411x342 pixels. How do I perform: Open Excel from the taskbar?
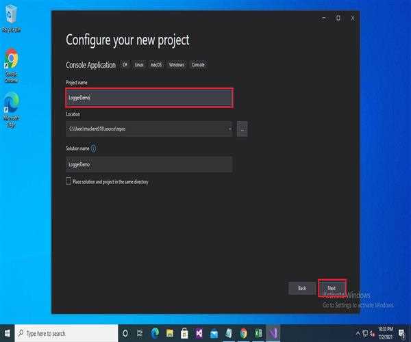coord(258,333)
